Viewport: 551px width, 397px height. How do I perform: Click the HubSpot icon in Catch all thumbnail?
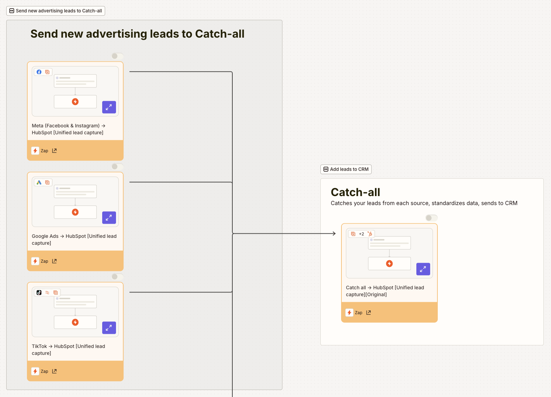(x=370, y=234)
